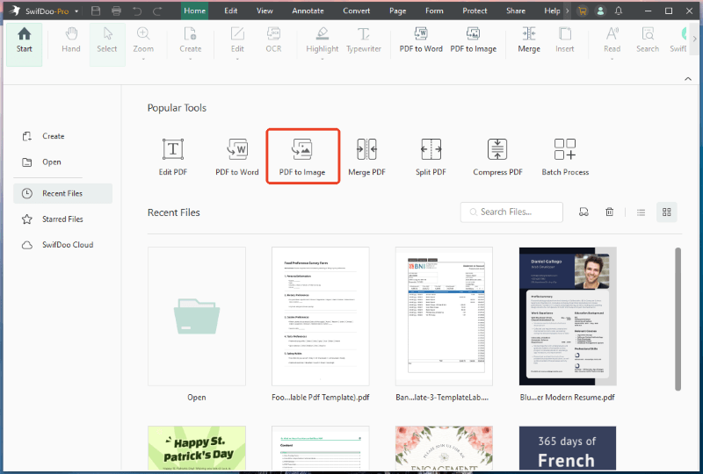
Task: Open PDF to Image in Popular Tools
Action: [x=302, y=156]
